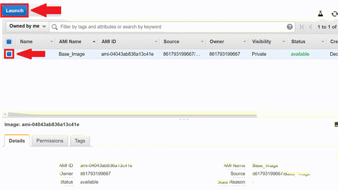The width and height of the screenshot is (338, 190).
Task: Click the AMI Name column header
Action: pyautogui.click(x=70, y=42)
